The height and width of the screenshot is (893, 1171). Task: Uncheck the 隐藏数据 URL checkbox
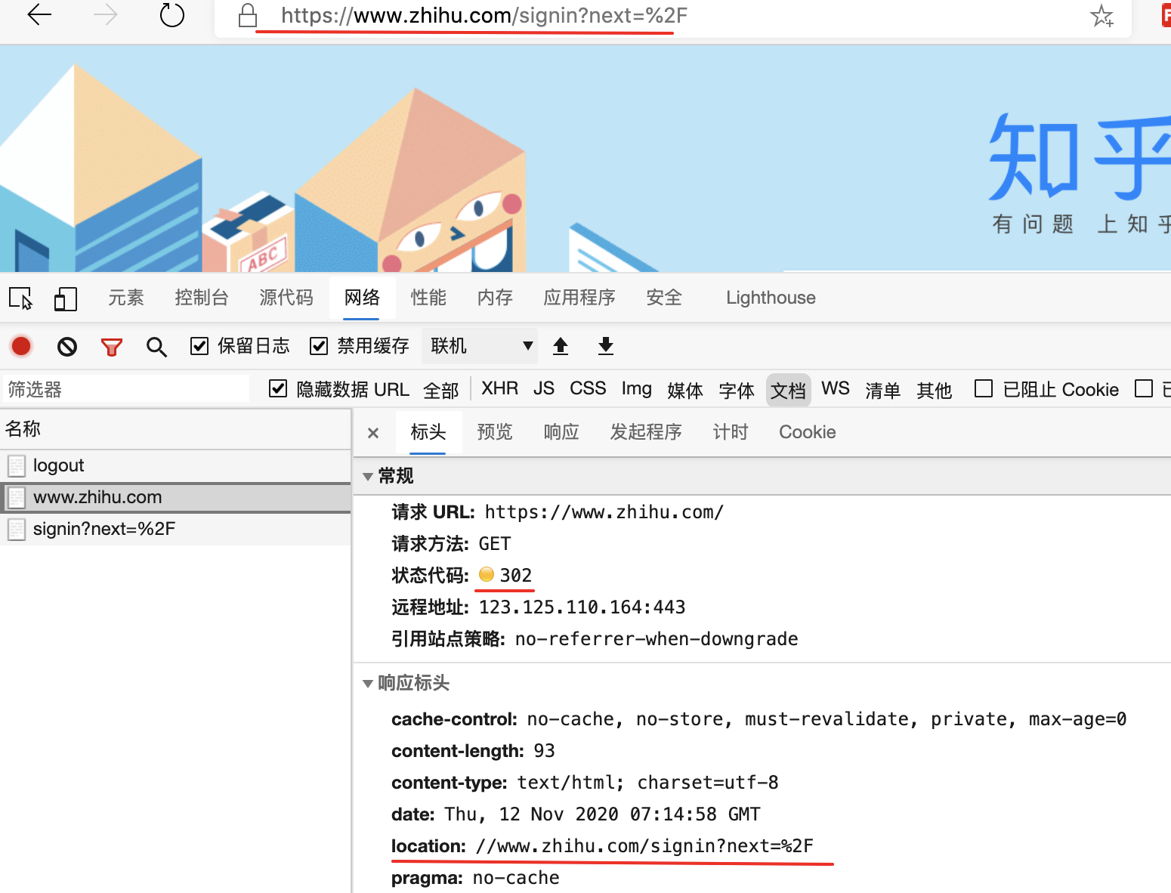tap(278, 388)
